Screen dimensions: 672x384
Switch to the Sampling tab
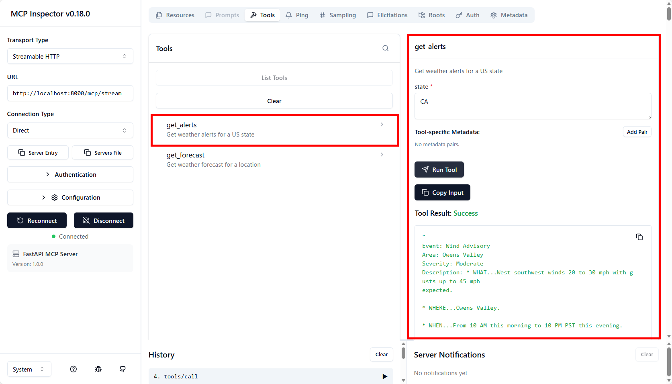coord(338,15)
